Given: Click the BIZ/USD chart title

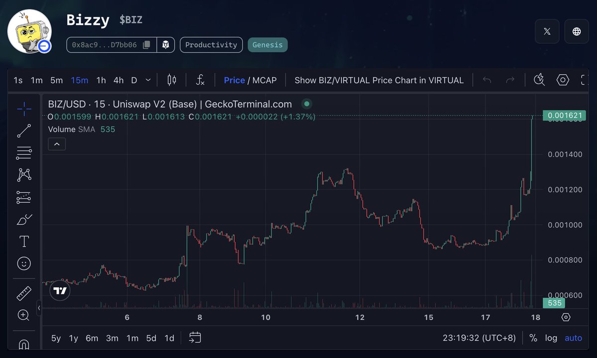Looking at the screenshot, I should (x=170, y=104).
